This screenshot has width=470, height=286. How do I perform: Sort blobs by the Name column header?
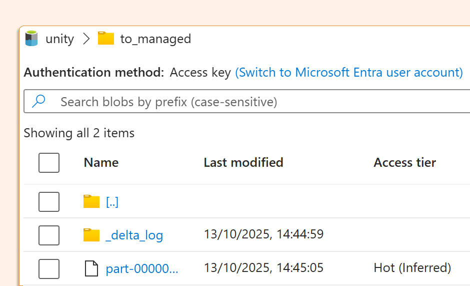(101, 163)
